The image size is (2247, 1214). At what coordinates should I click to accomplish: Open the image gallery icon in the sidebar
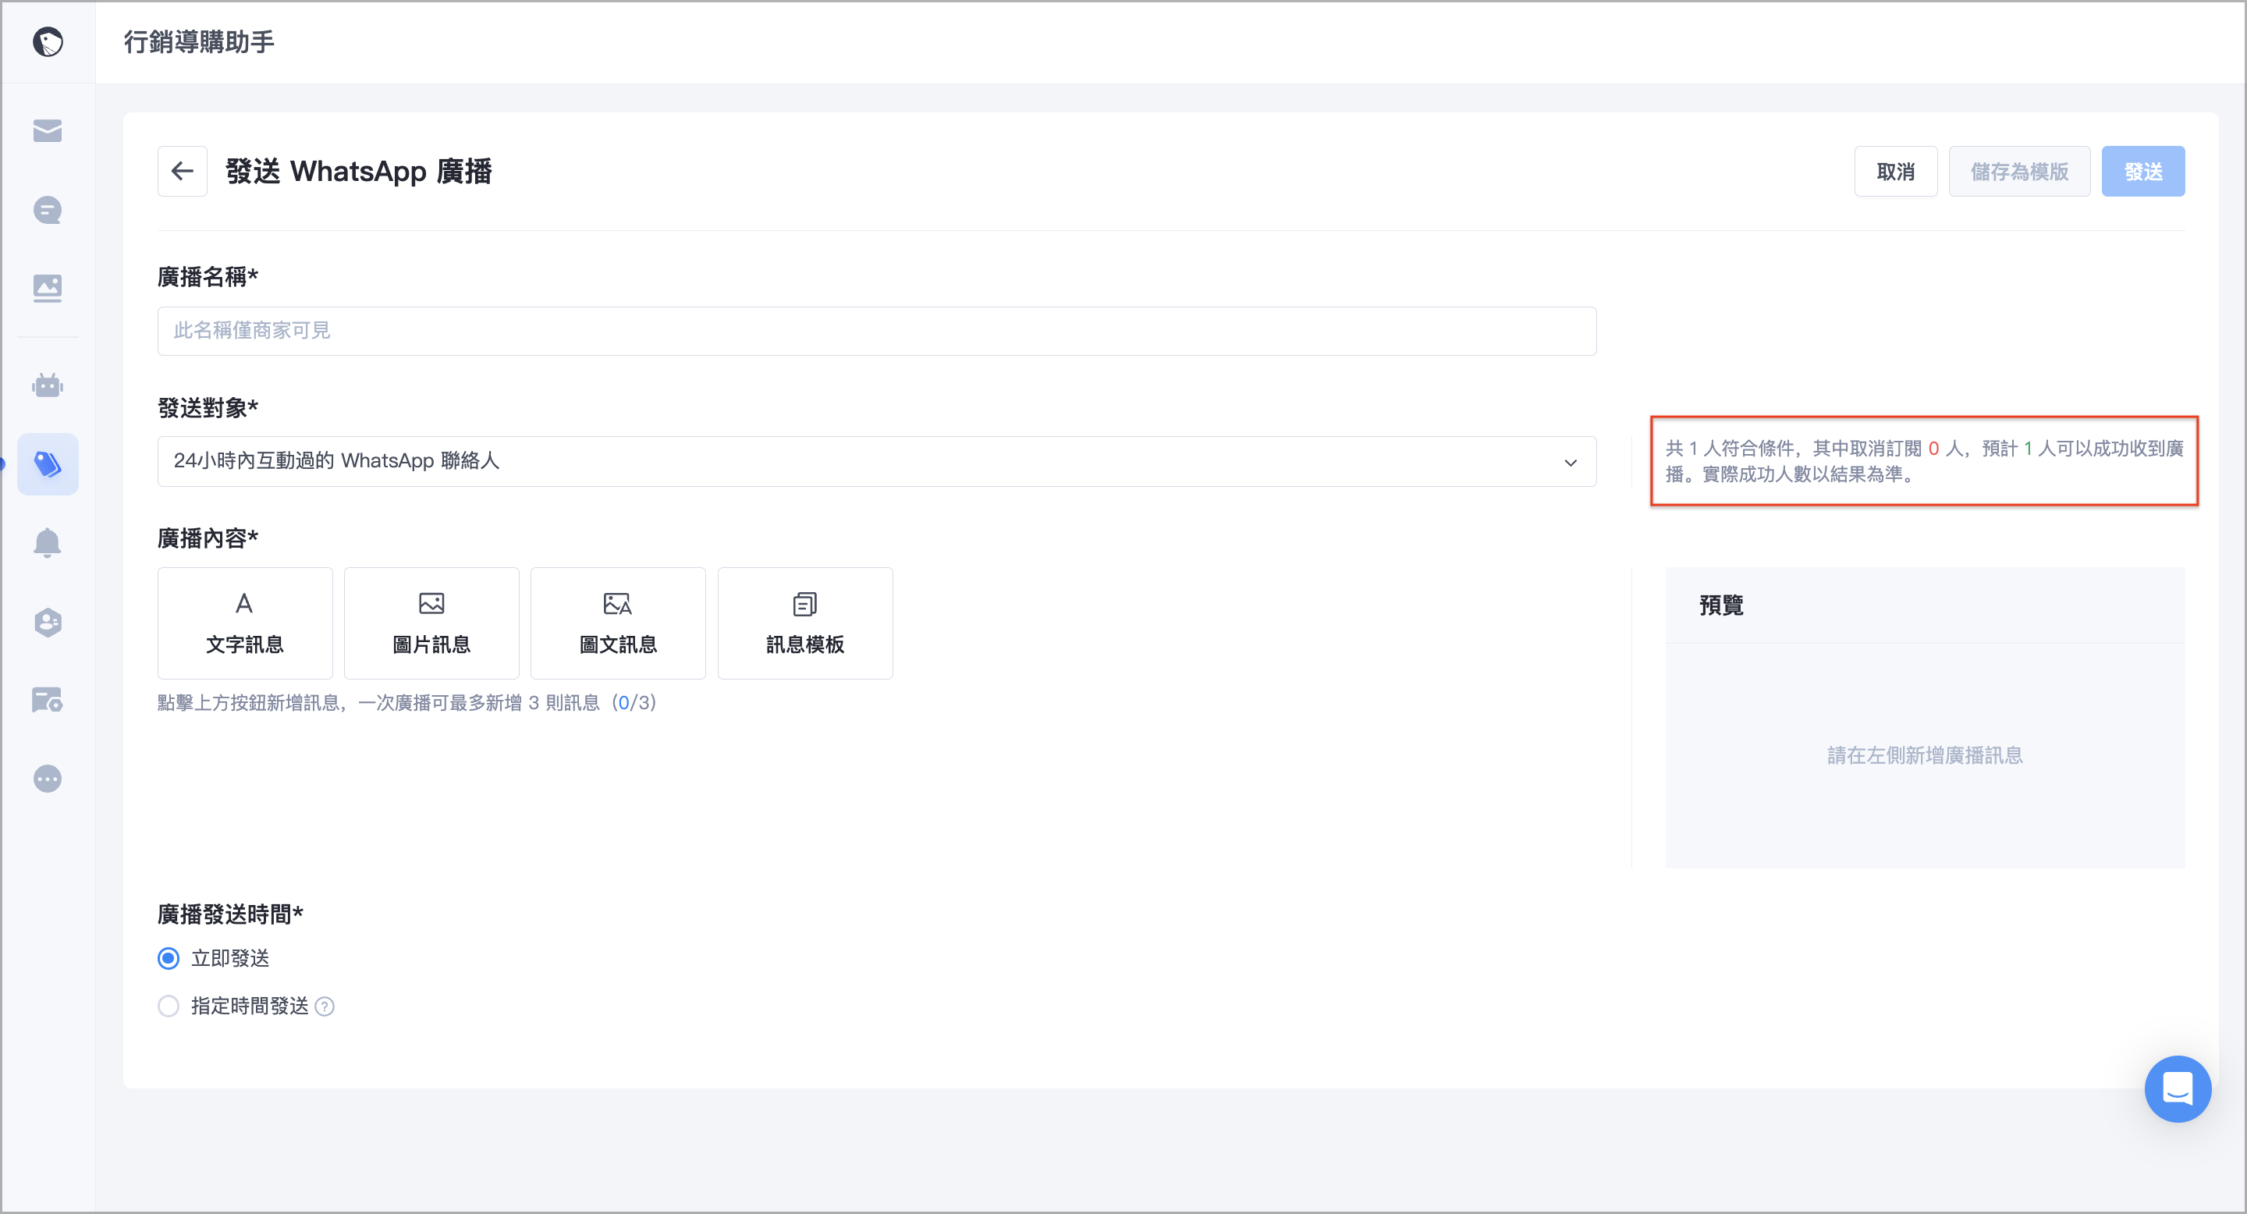pyautogui.click(x=48, y=288)
